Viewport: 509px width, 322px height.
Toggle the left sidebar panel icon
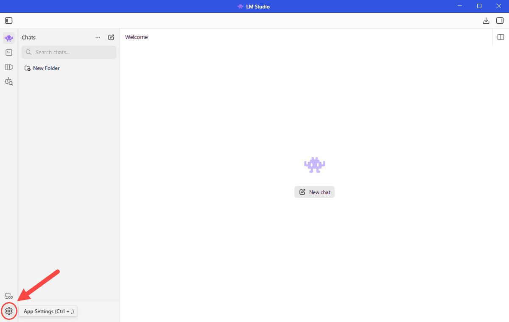(9, 20)
